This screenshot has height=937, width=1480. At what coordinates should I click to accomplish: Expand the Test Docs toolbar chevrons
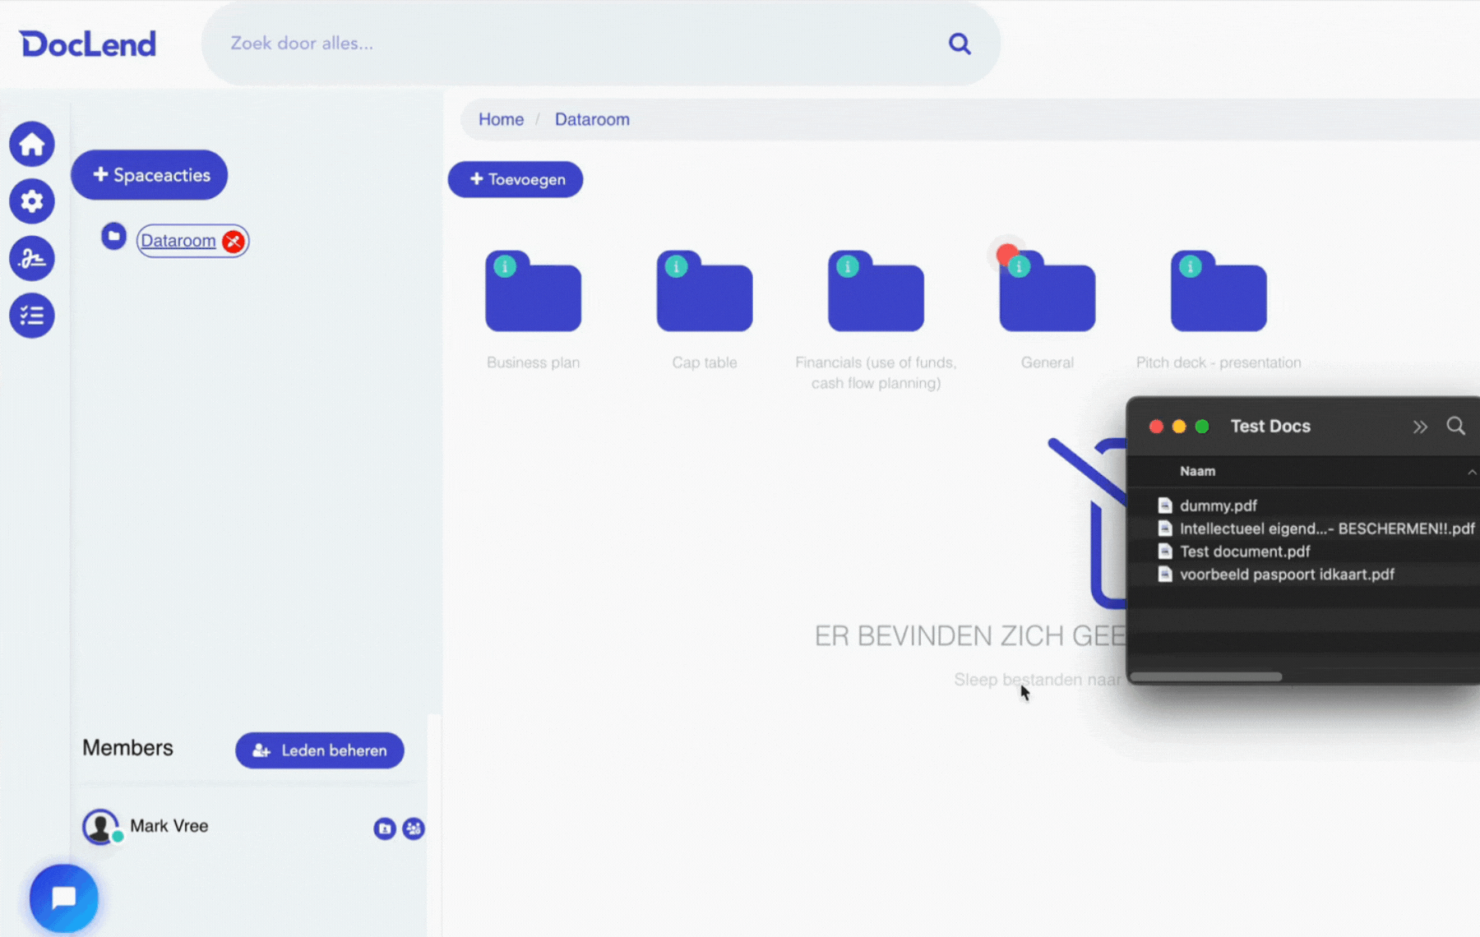1420,427
